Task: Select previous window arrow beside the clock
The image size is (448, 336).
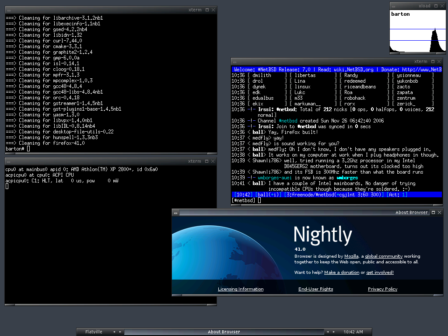Action: point(327,332)
